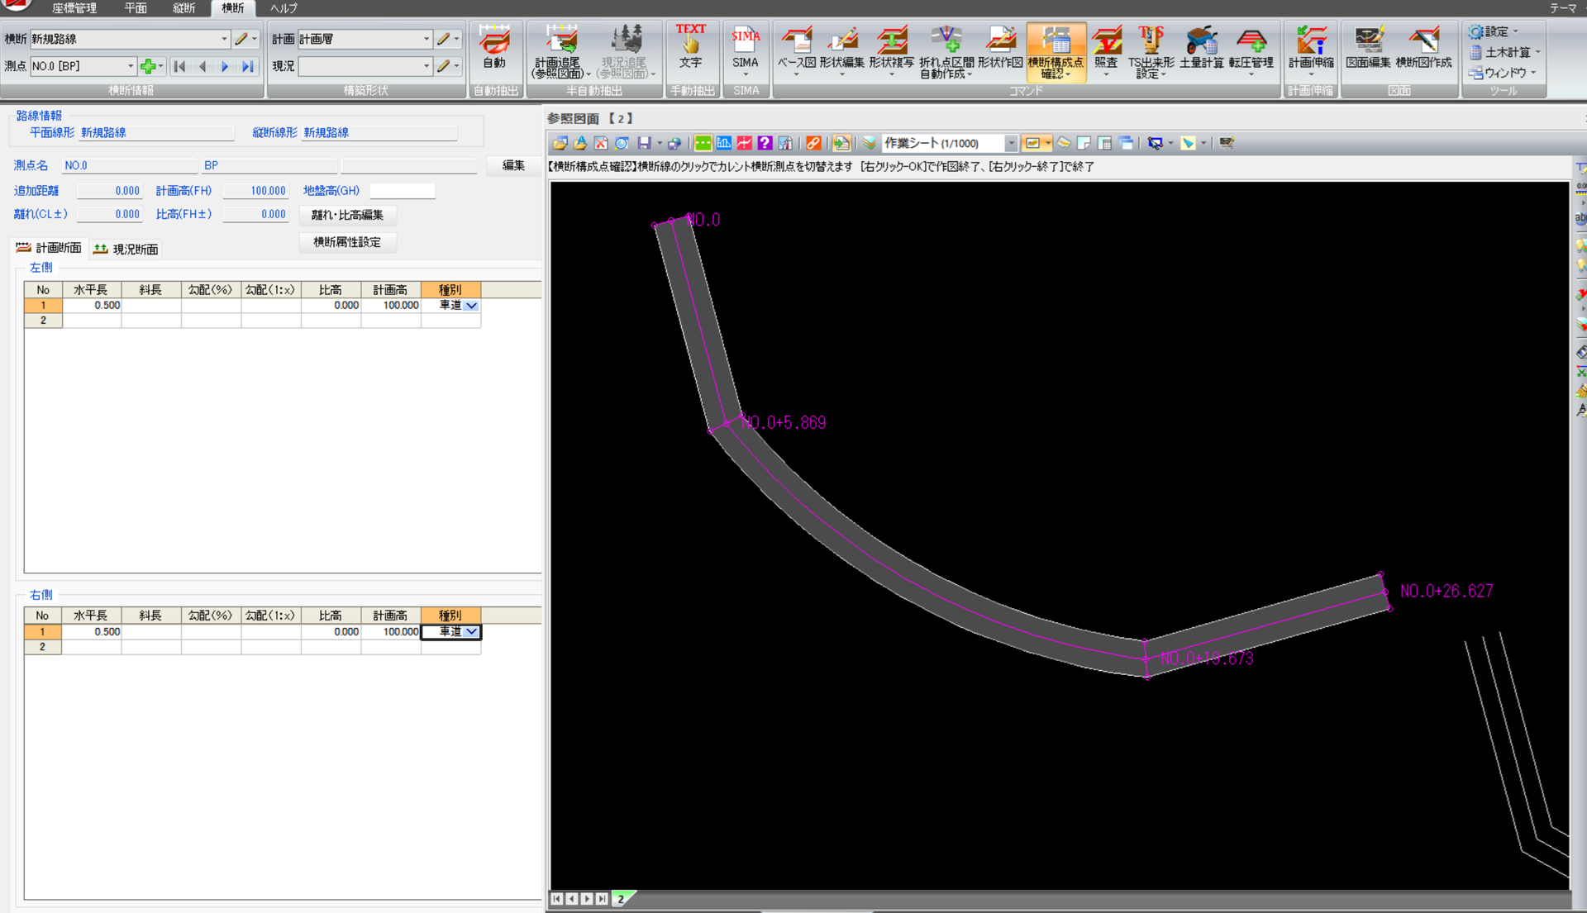Go to next station with arrow
Screen dimensions: 1587x913
tap(225, 66)
